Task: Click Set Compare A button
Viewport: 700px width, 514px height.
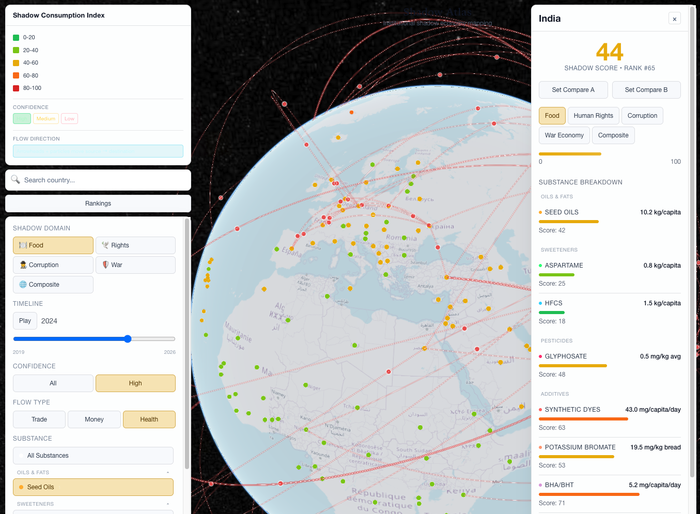Action: tap(573, 90)
